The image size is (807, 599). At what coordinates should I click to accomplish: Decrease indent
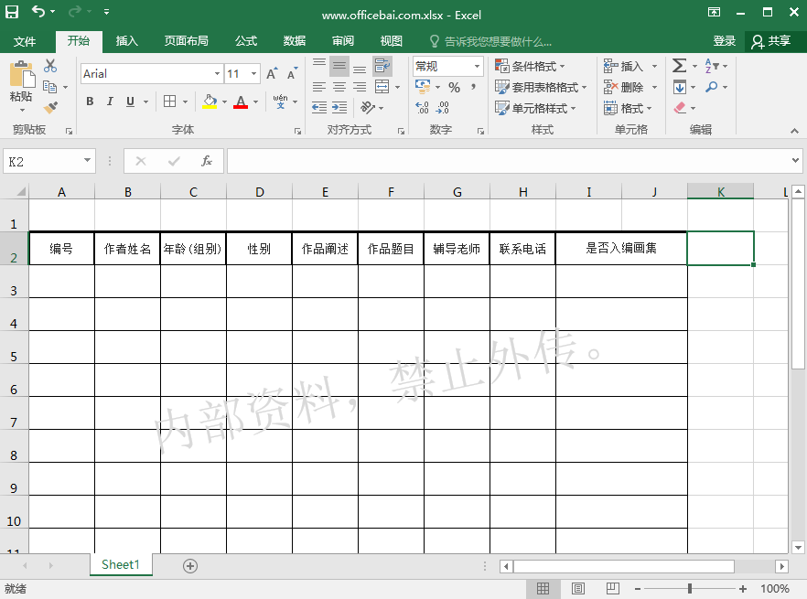(x=319, y=108)
